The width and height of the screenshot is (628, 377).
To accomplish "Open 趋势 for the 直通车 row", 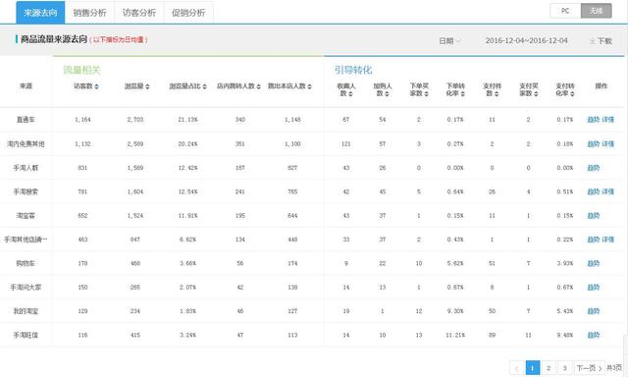I will 593,120.
